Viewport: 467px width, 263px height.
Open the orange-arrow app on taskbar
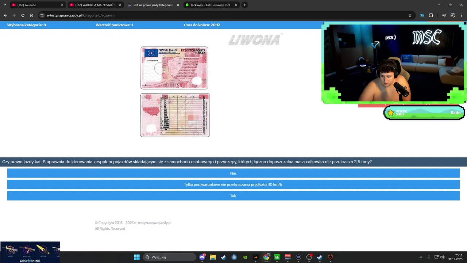pos(255,257)
